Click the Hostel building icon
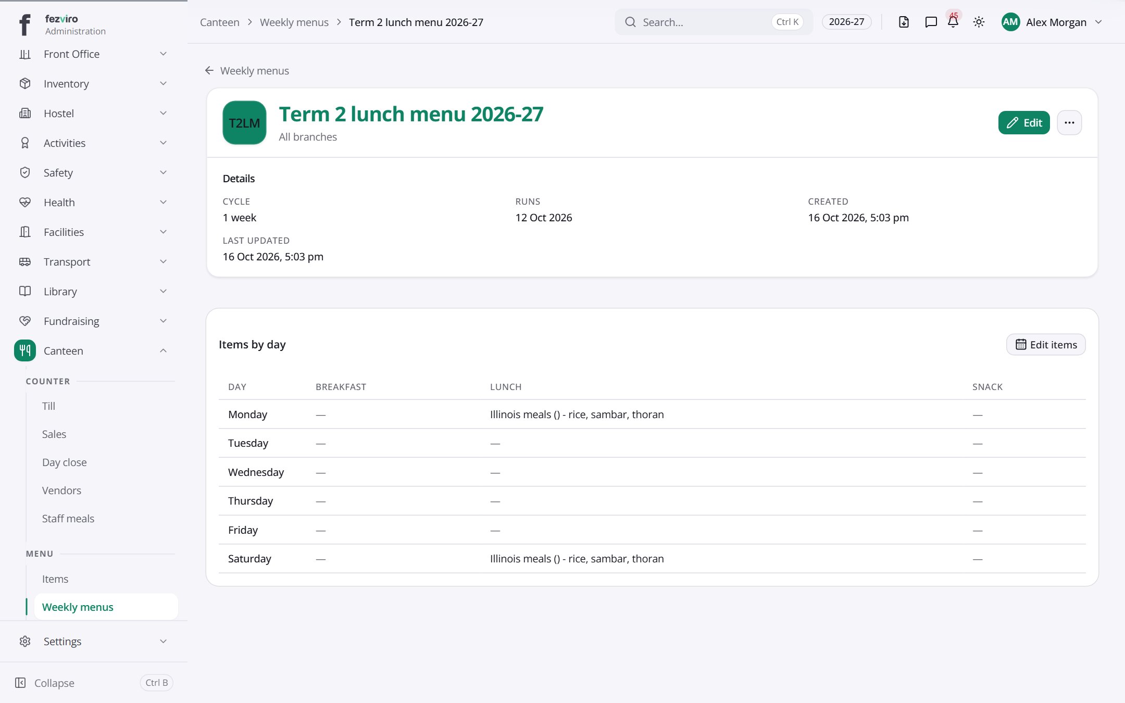This screenshot has height=703, width=1125. [25, 114]
